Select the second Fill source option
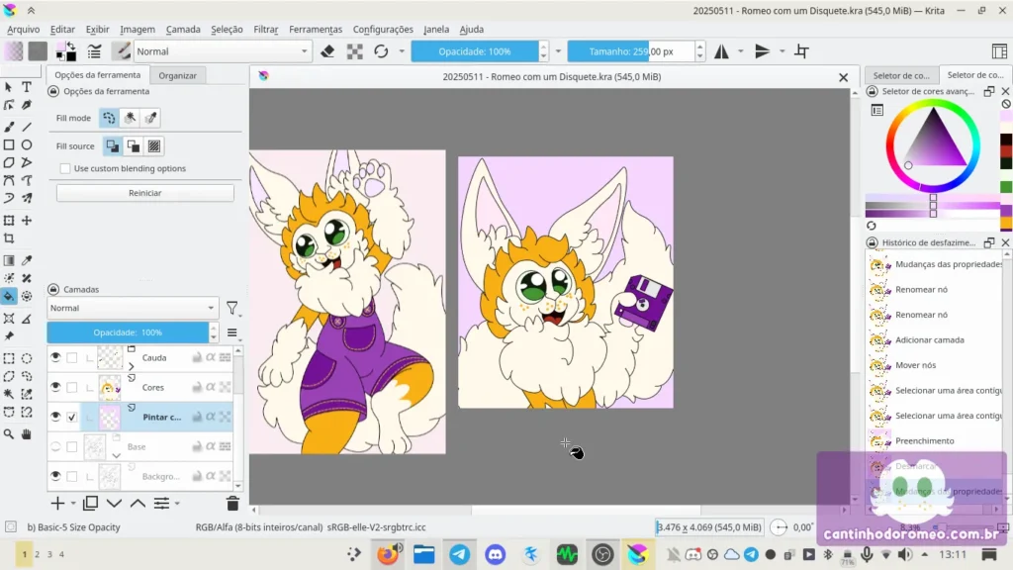This screenshot has height=570, width=1013. pos(134,146)
